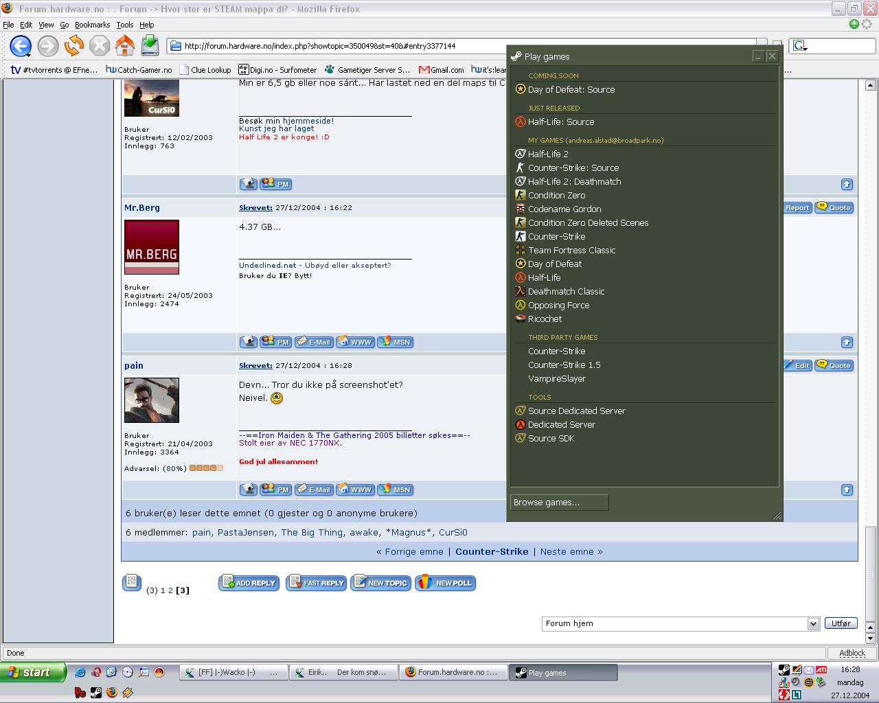
Task: Click the Utfør go button
Action: click(x=841, y=623)
